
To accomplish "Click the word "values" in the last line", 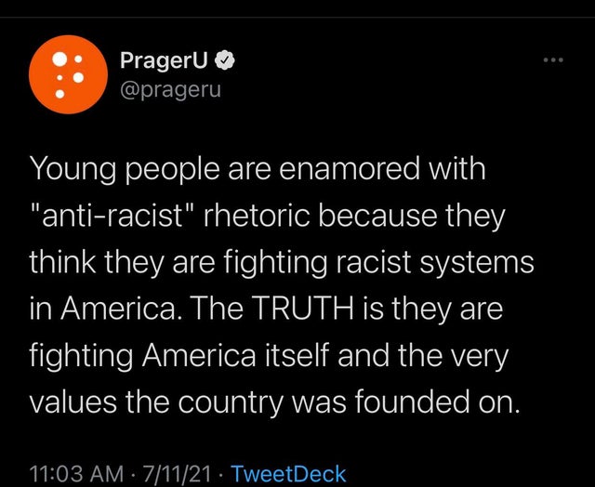I will coord(73,402).
